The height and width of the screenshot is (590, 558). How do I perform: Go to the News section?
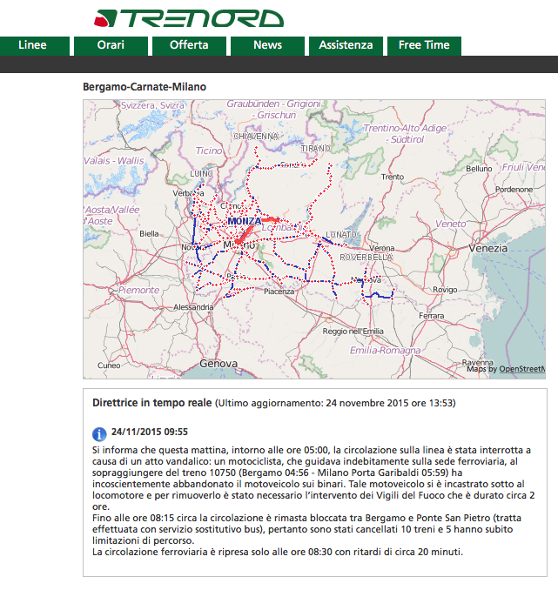267,45
